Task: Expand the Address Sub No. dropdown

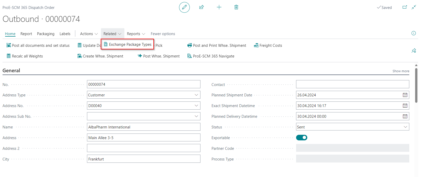Action: [x=196, y=116]
